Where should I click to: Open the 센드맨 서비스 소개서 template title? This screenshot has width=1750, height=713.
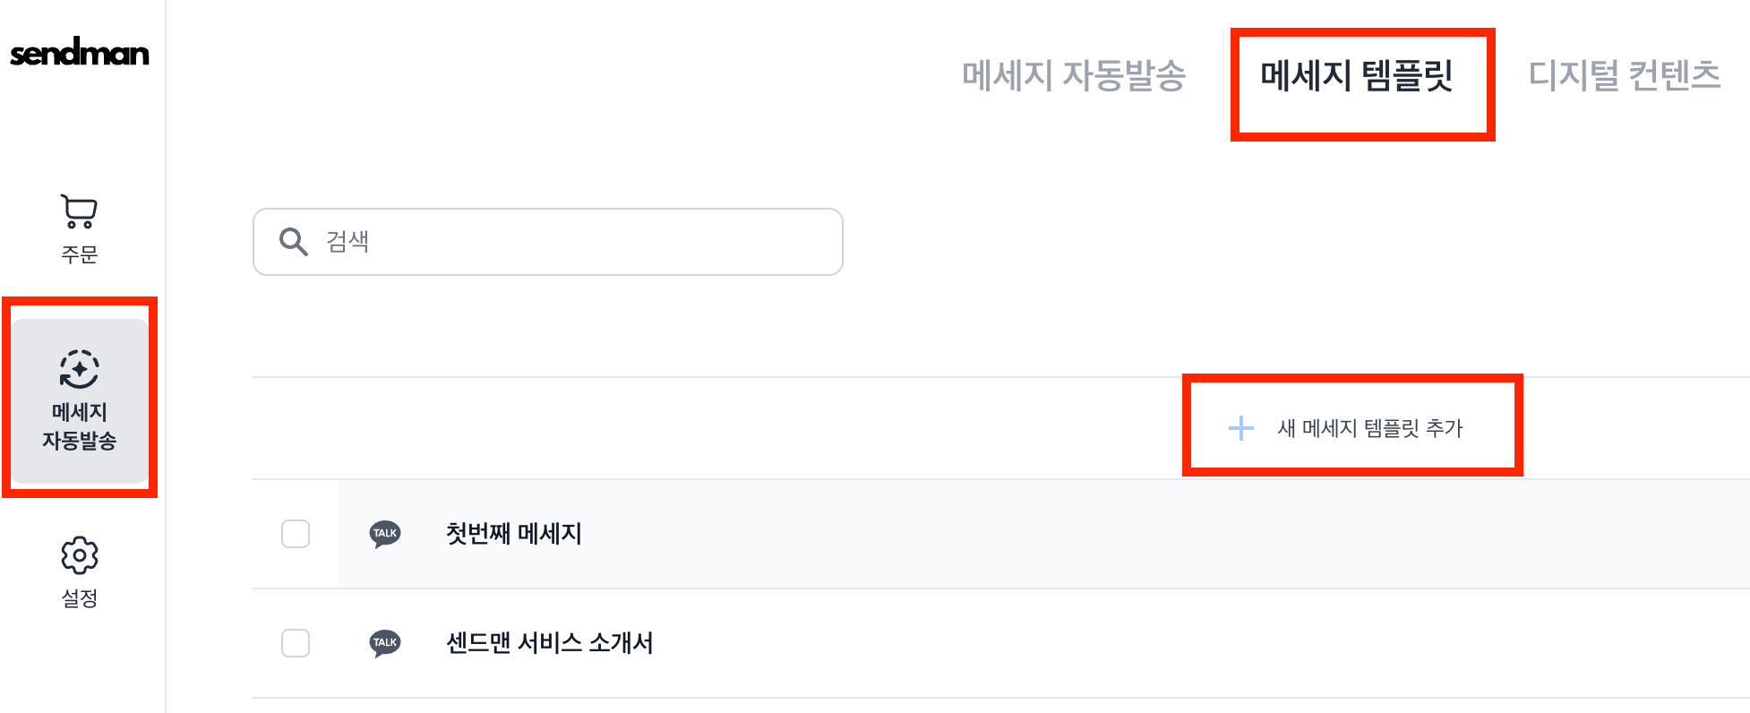[549, 643]
